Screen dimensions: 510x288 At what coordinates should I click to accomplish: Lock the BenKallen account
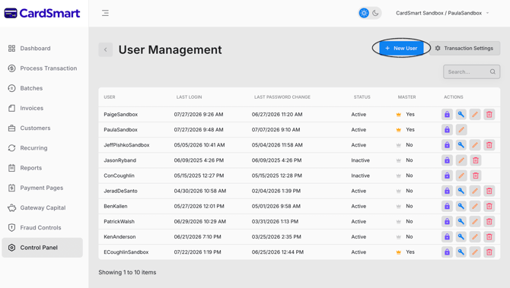click(x=447, y=206)
